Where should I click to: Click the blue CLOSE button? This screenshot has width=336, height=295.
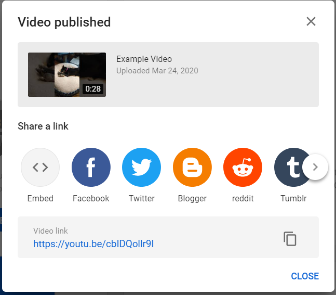pos(305,276)
